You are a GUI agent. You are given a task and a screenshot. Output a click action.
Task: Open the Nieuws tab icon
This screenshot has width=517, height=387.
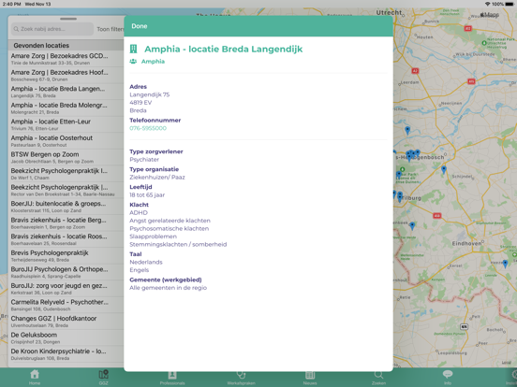coord(310,375)
